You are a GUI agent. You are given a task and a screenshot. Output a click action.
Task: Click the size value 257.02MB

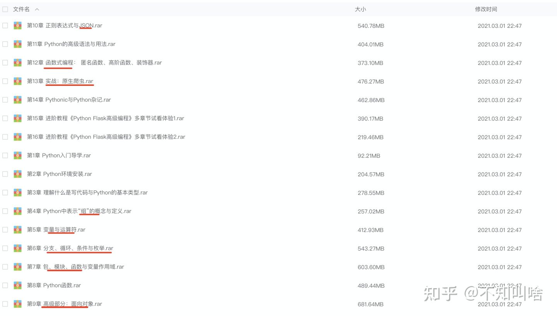click(371, 212)
